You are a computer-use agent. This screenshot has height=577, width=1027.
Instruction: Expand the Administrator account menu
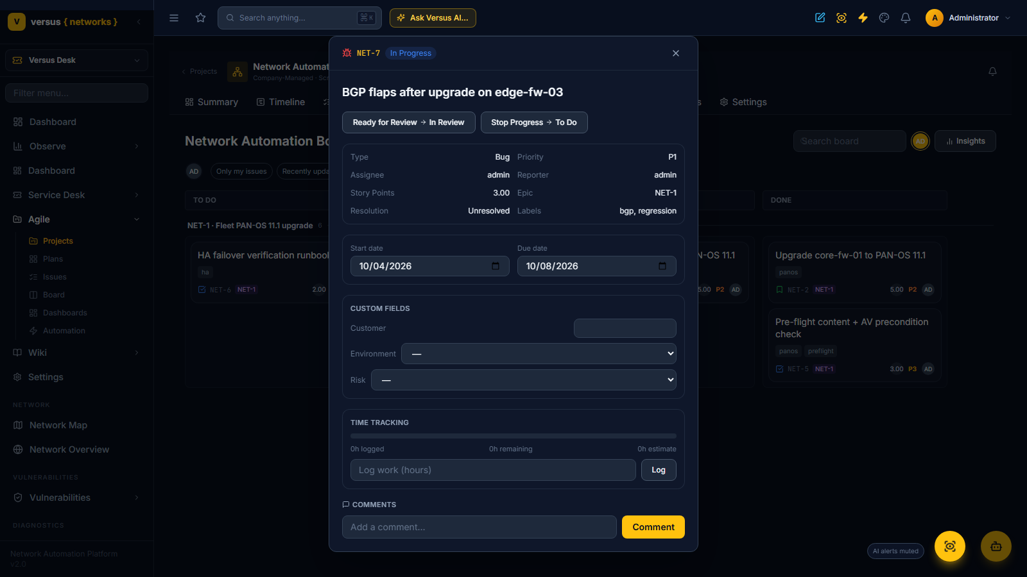pyautogui.click(x=968, y=18)
